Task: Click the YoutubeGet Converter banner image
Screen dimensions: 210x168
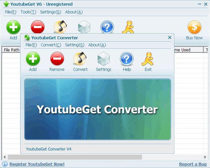Action: pos(98,109)
